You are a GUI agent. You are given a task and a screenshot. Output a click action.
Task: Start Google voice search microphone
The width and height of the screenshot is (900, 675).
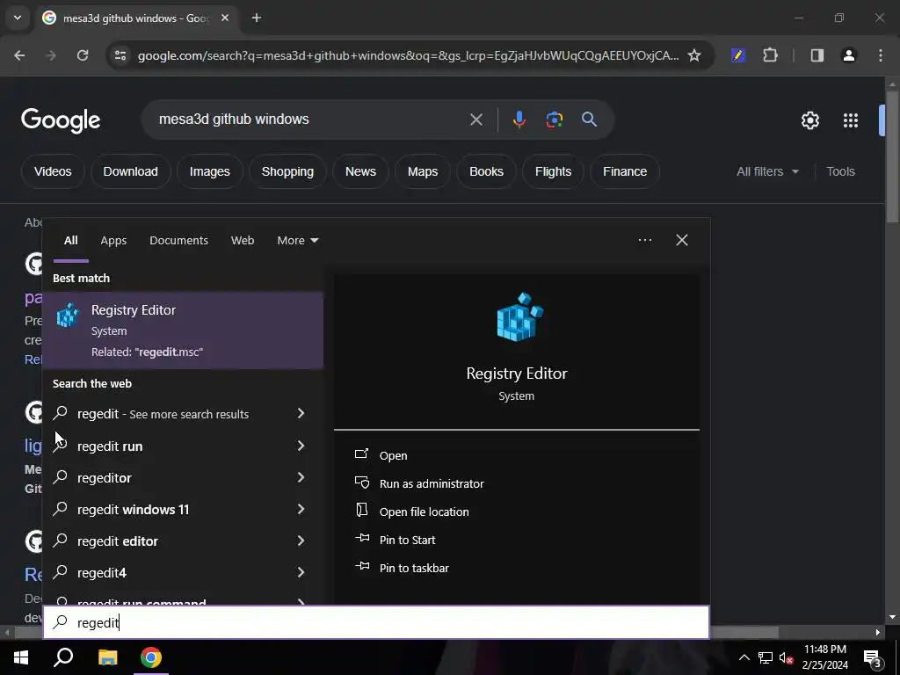519,120
